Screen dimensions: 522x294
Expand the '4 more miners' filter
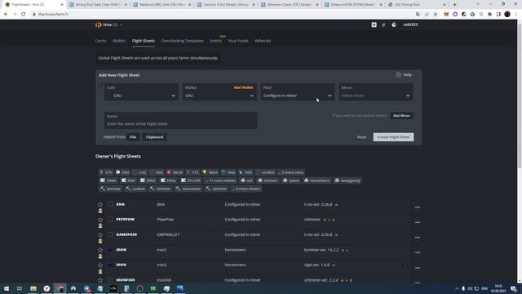pyautogui.click(x=246, y=189)
